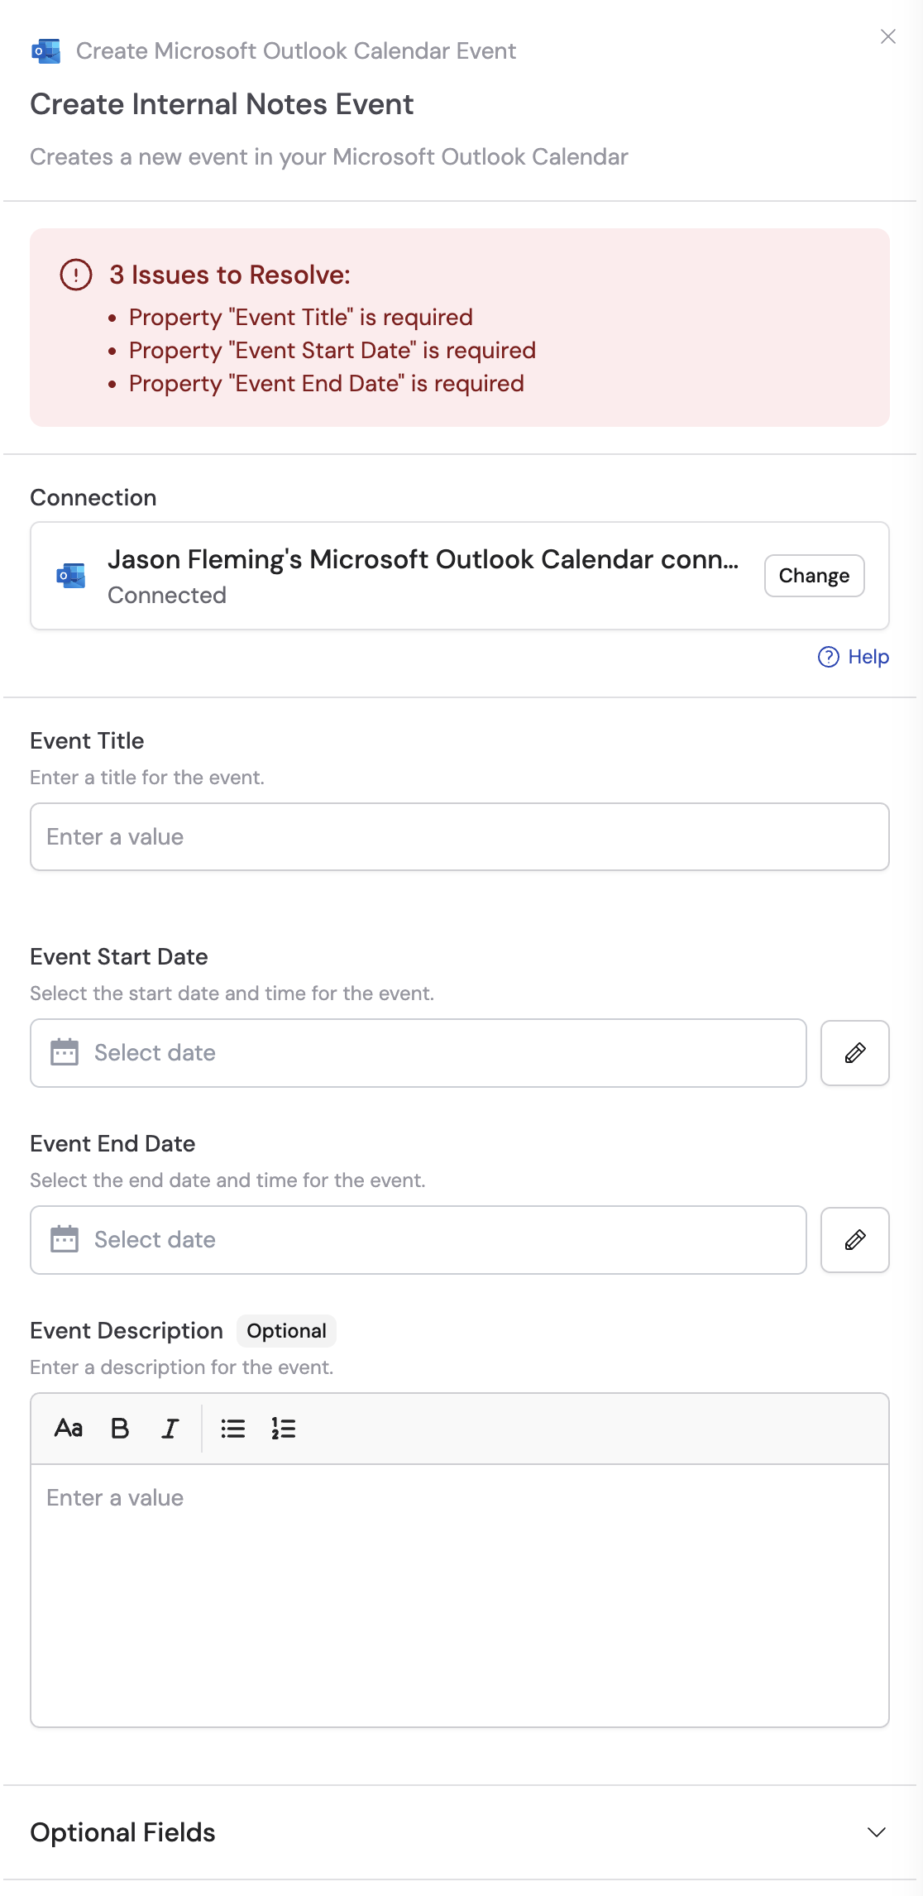
Task: Insert a numbered list in the description
Action: (x=282, y=1428)
